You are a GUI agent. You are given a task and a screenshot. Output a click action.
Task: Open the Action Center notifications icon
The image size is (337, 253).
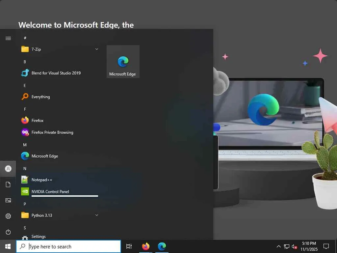pyautogui.click(x=326, y=246)
